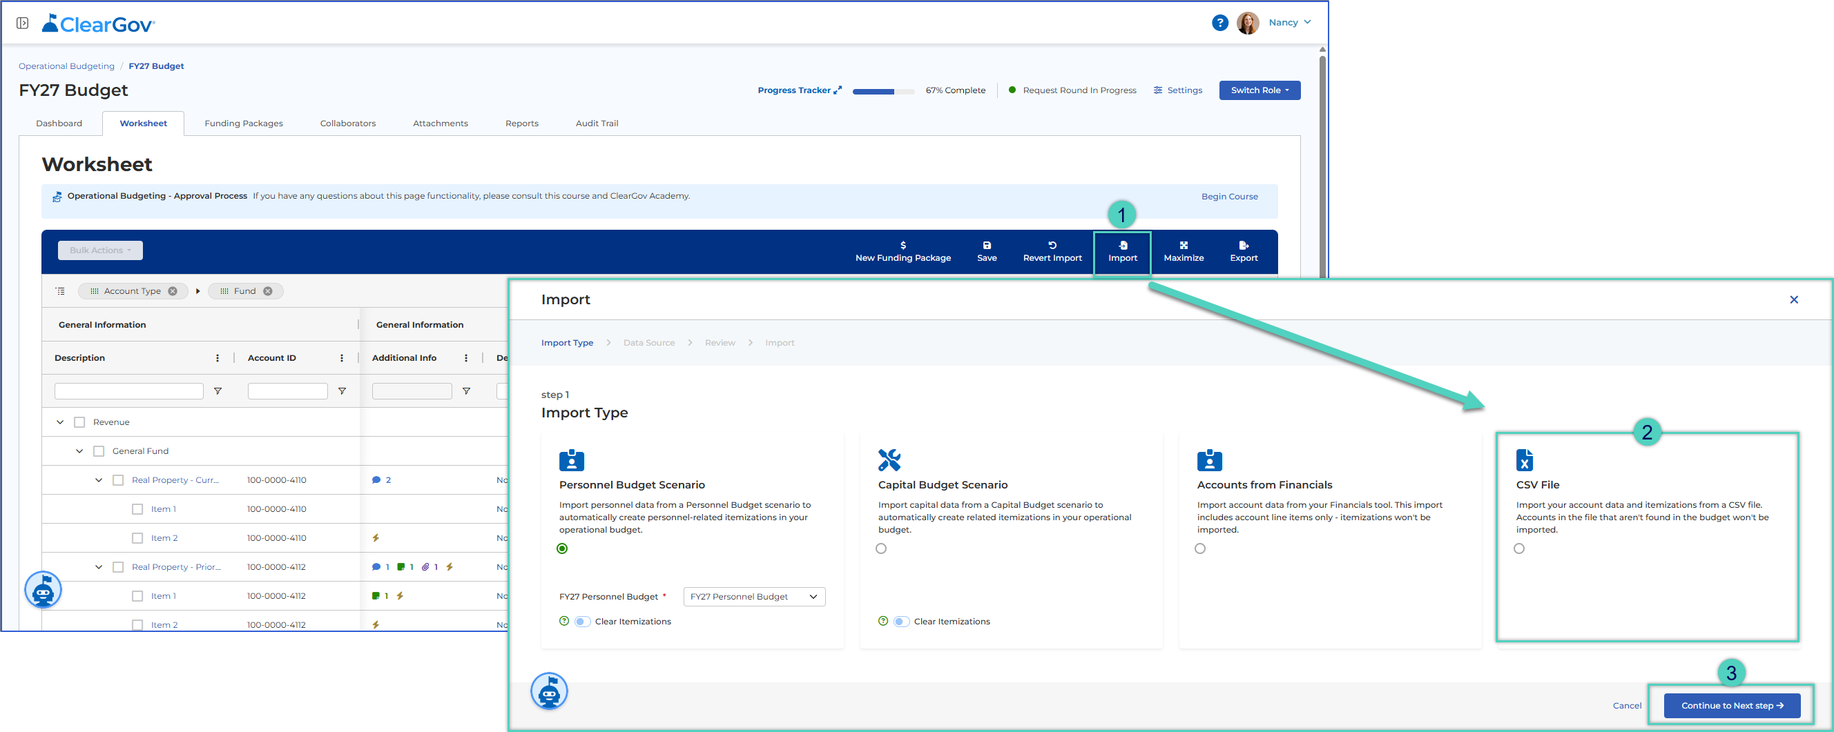Screen dimensions: 1834x732
Task: Switch to the Funding Packages tab
Action: (x=244, y=123)
